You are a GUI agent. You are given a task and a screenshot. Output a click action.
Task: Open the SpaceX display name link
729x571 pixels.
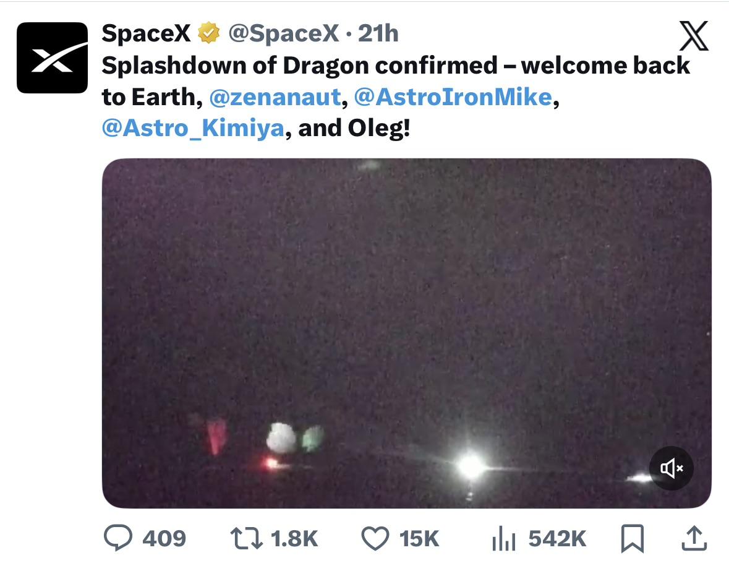pyautogui.click(x=146, y=33)
